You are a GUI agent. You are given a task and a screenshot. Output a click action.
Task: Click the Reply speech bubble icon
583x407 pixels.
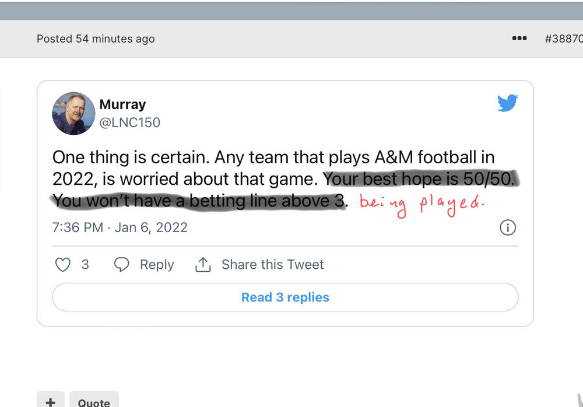click(121, 265)
